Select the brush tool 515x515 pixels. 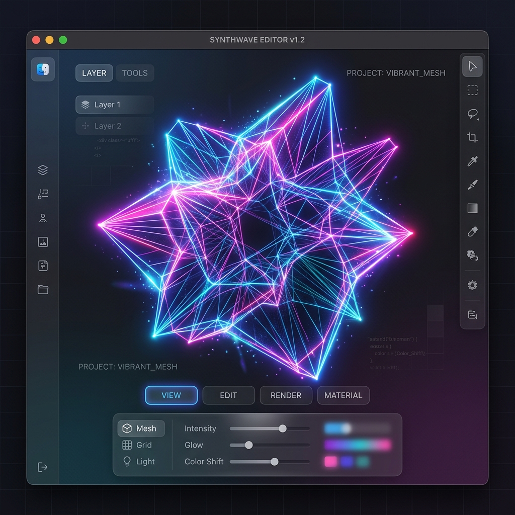(x=472, y=185)
